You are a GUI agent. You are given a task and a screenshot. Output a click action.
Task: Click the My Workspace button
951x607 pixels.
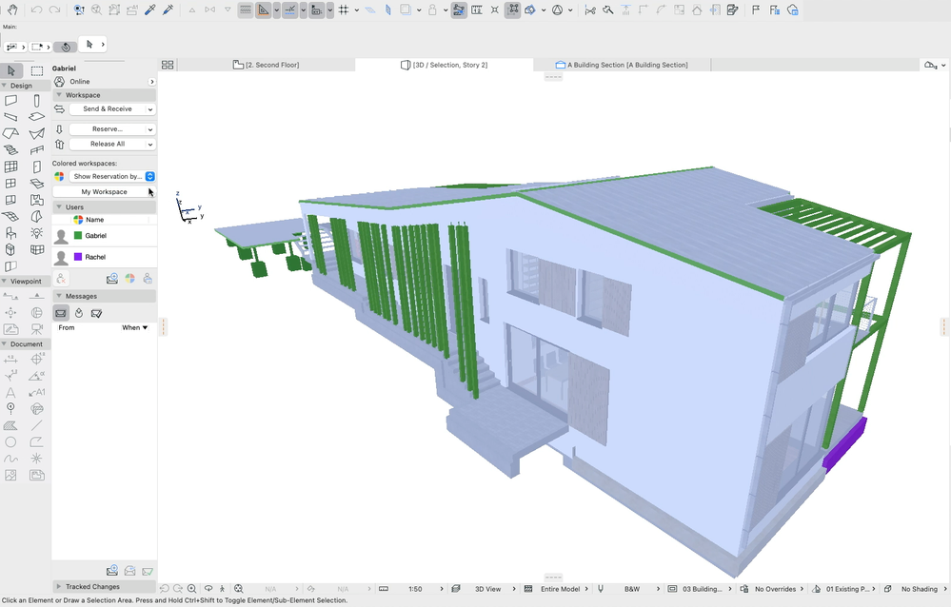point(104,191)
